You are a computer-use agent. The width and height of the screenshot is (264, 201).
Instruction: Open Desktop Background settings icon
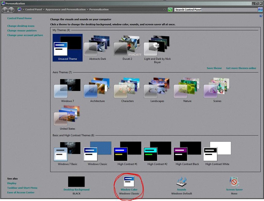click(x=76, y=182)
